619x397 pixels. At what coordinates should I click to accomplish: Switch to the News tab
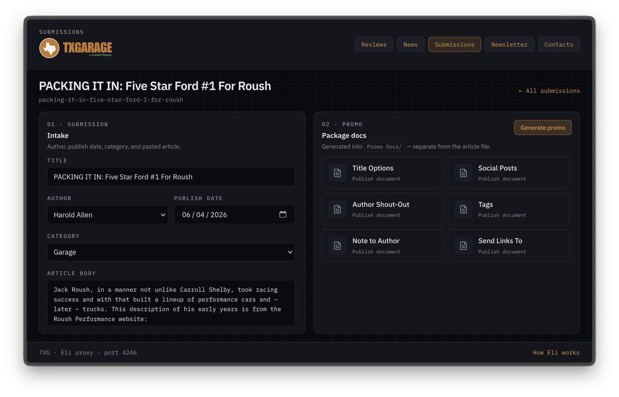point(411,44)
